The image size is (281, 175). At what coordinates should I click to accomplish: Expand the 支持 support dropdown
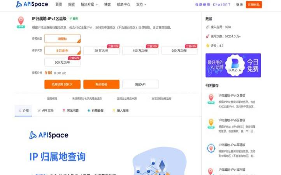[x=141, y=5]
